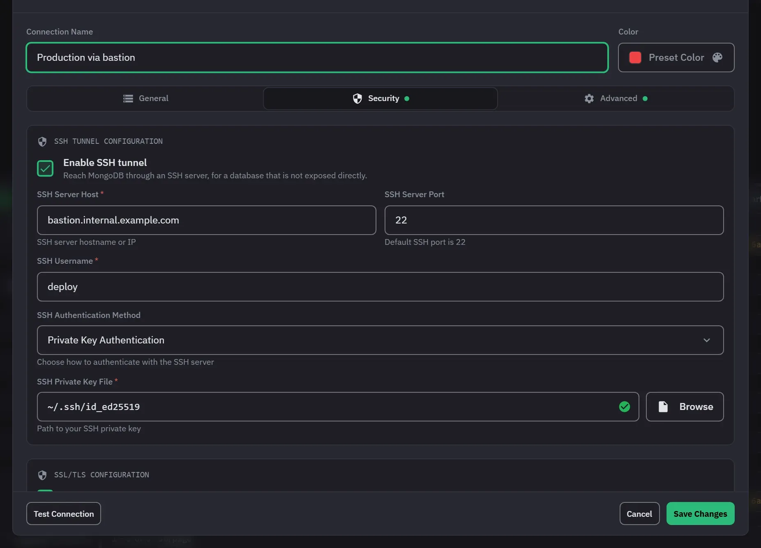The height and width of the screenshot is (548, 761).
Task: Click the green dot on Security tab
Action: click(407, 99)
